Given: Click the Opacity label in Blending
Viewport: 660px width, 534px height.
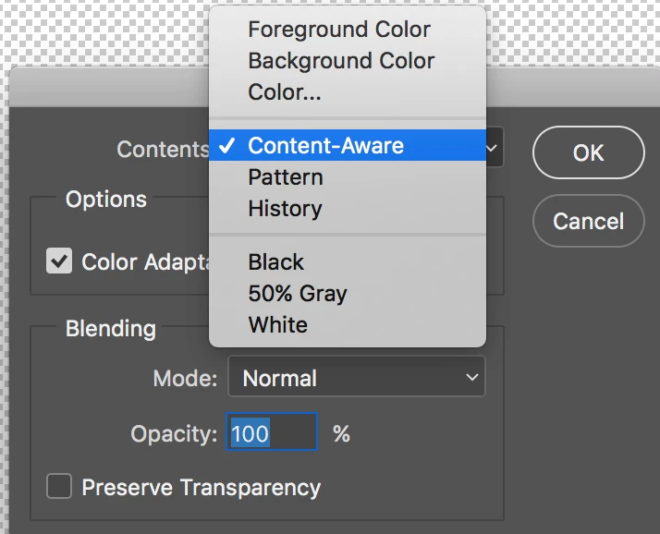Looking at the screenshot, I should pos(174,433).
